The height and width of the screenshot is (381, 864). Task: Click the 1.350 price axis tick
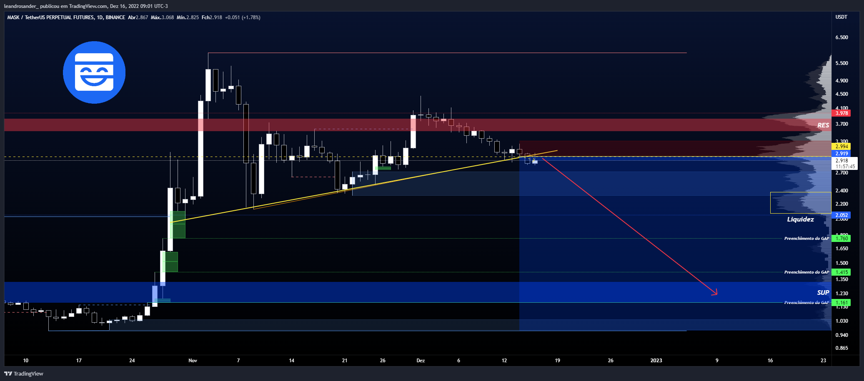[x=841, y=279]
